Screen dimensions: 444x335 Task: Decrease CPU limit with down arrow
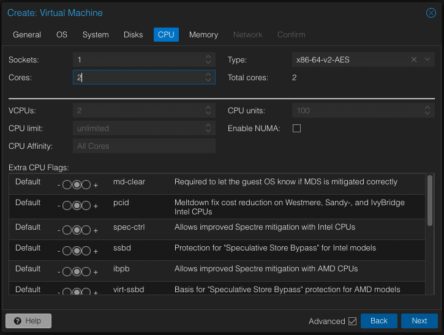click(x=208, y=131)
